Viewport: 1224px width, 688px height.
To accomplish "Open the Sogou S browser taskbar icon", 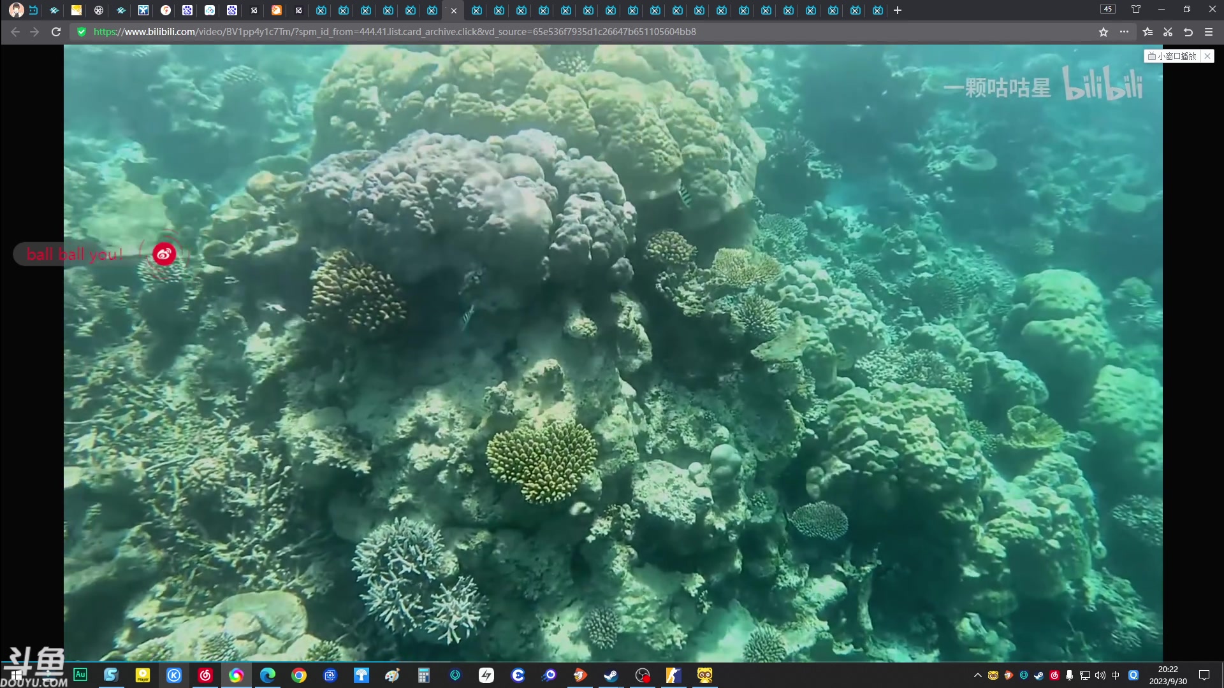I will tap(111, 675).
